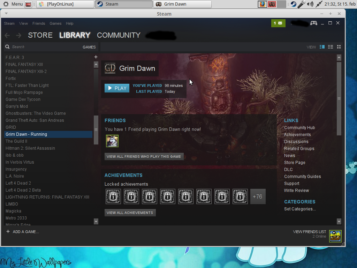Open the volume speaker tray icon

pyautogui.click(x=310, y=4)
